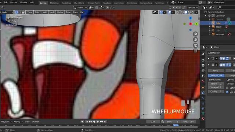The image size is (235, 132).
Task: Open the Material properties tab
Action: click(x=203, y=119)
